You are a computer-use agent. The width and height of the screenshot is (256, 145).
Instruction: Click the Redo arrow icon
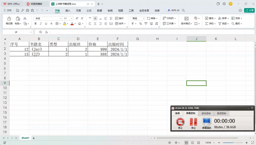click(42, 10)
